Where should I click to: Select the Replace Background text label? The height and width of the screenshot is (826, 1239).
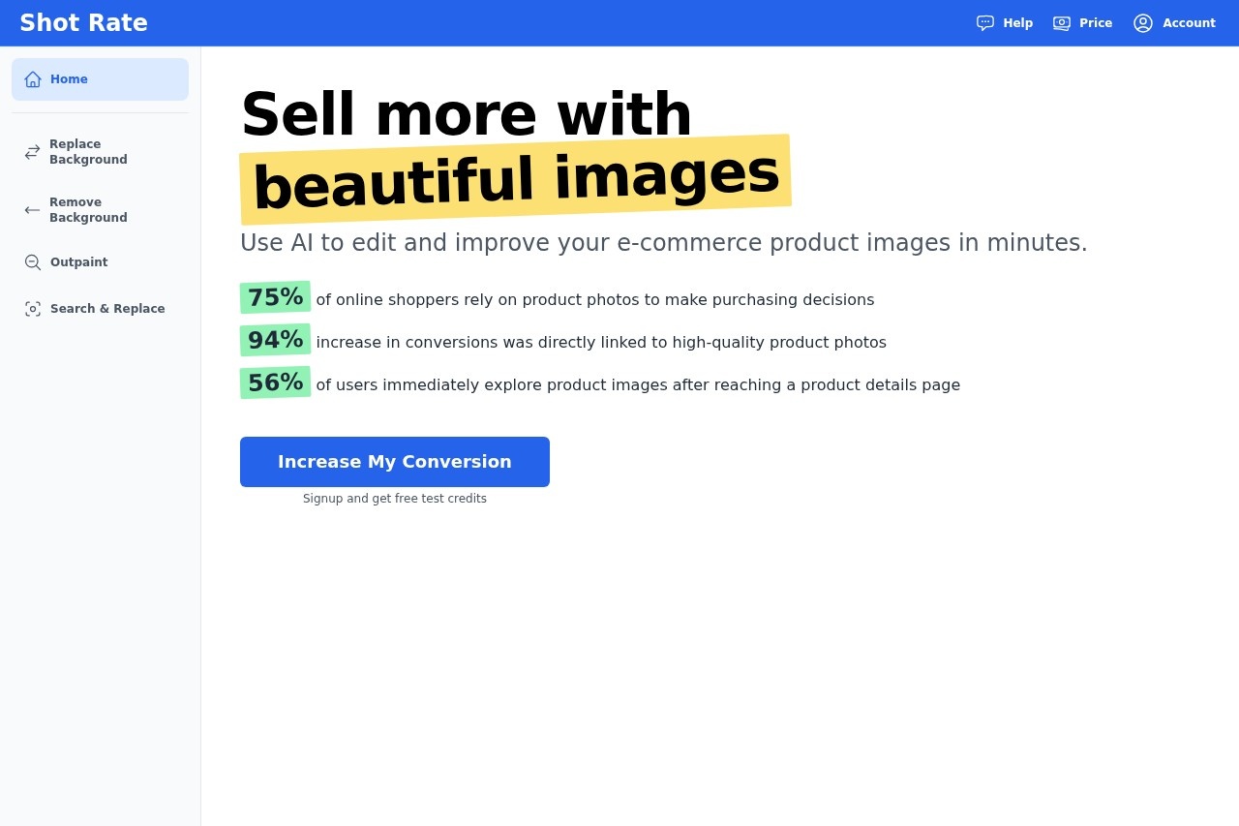pos(88,152)
